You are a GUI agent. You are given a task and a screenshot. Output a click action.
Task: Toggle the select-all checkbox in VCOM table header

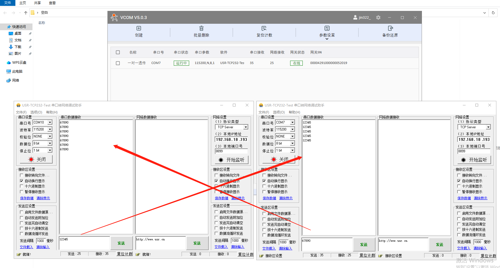click(118, 52)
